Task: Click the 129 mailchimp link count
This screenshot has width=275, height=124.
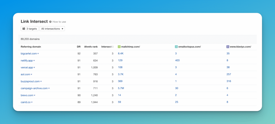Action: pyautogui.click(x=120, y=60)
